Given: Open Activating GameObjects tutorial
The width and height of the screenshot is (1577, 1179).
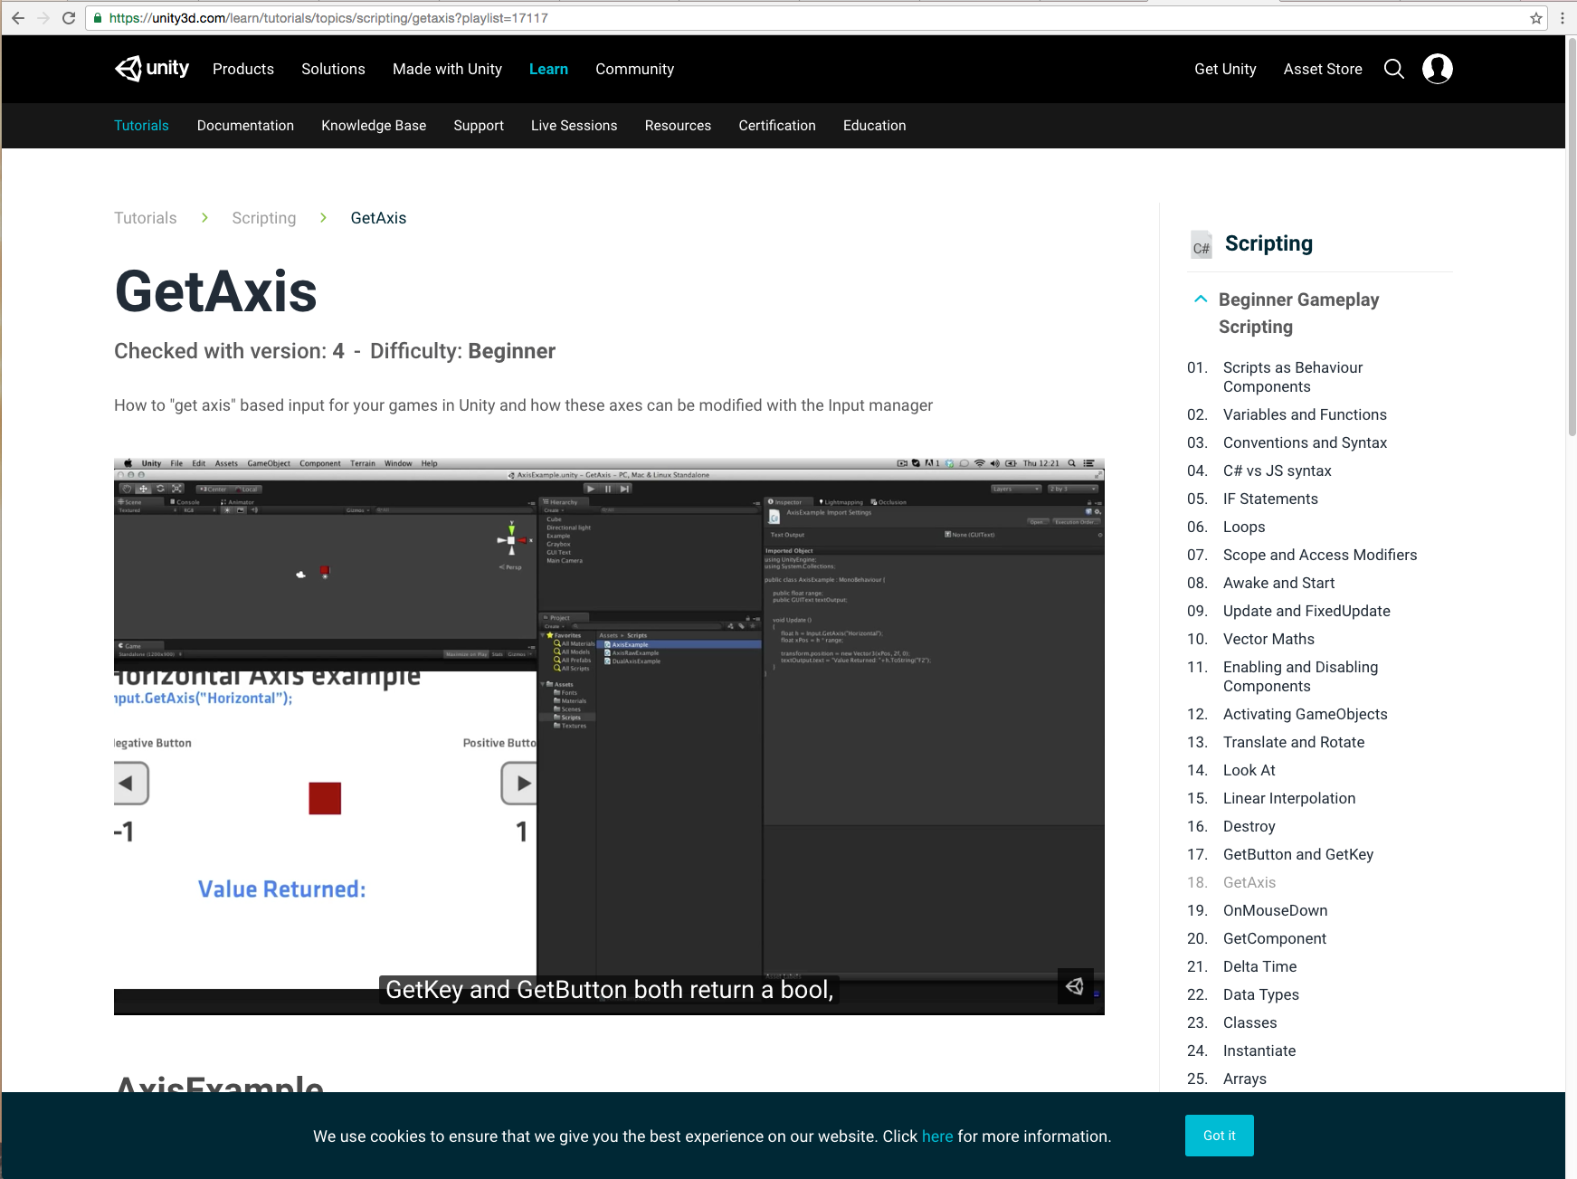Looking at the screenshot, I should point(1305,714).
